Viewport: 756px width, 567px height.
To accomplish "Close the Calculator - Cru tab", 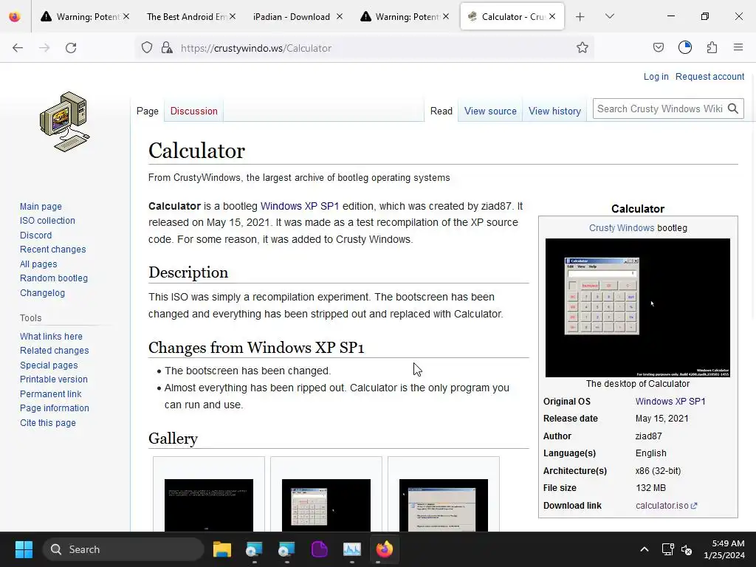I will [552, 16].
